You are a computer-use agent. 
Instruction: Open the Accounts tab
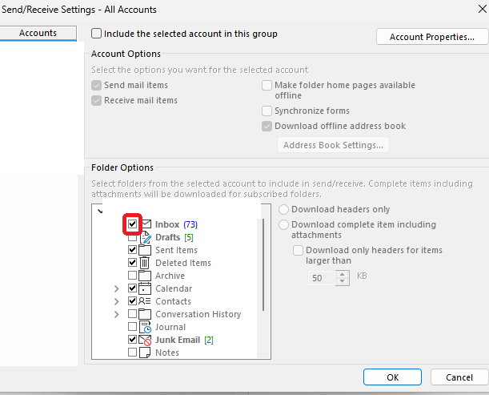click(38, 33)
